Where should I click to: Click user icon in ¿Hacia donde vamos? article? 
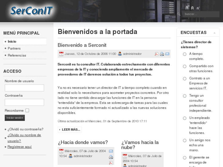pyautogui.click(x=71, y=156)
